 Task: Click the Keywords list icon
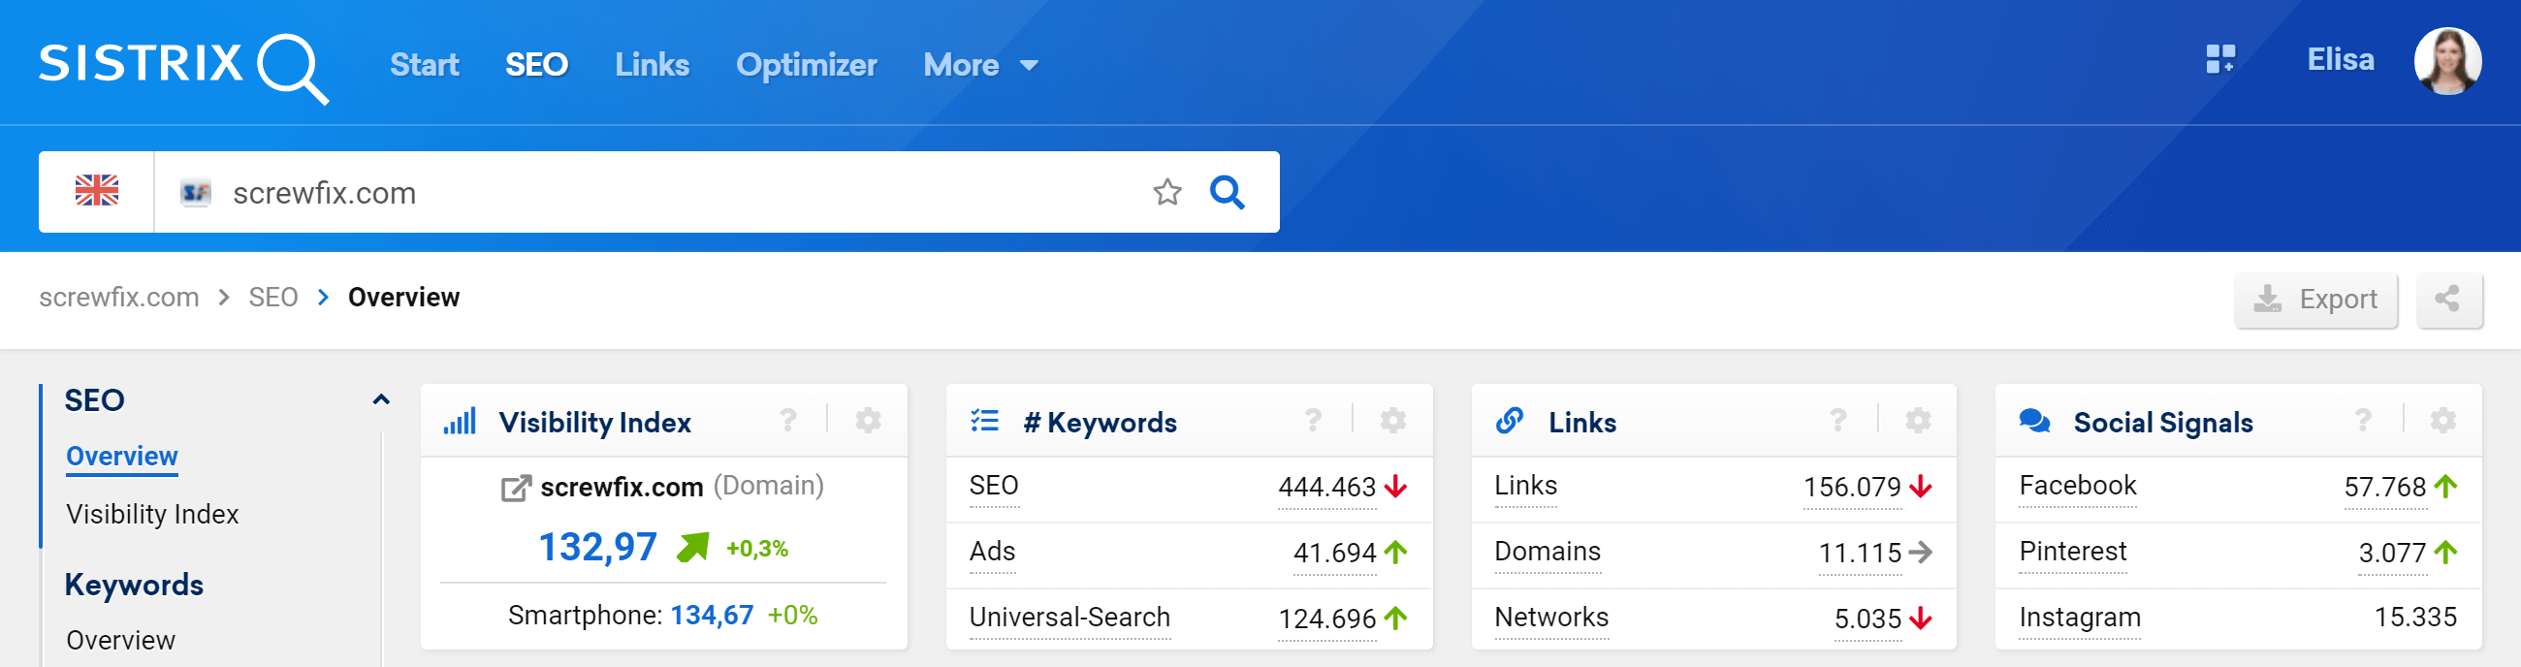(984, 421)
